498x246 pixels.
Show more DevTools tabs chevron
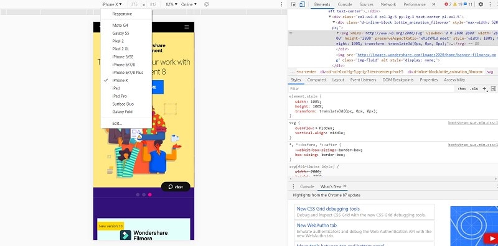tap(433, 4)
